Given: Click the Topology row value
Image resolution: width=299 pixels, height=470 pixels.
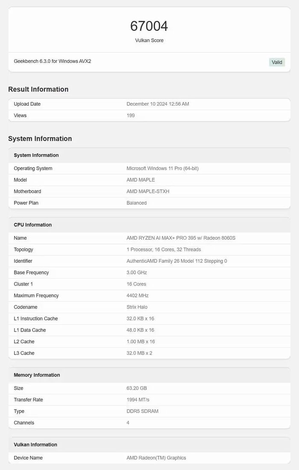Looking at the screenshot, I should coord(164,250).
